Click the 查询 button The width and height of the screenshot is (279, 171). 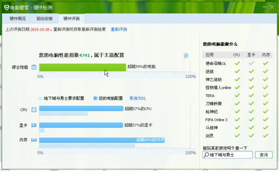coord(264,155)
